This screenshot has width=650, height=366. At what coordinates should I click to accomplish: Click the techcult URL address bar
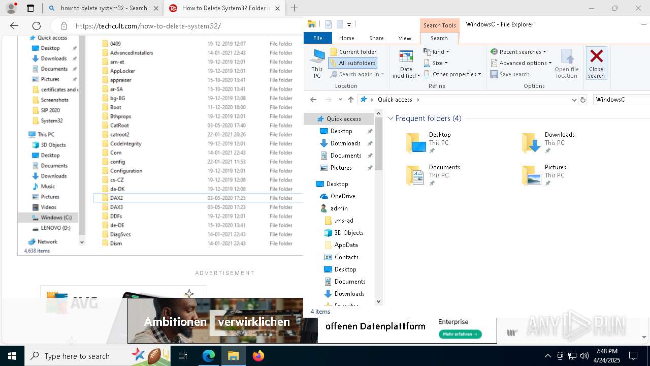[148, 26]
